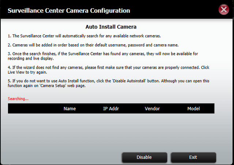This screenshot has width=234, height=165.
Task: Click the Surveillance Center Camera Configuration title
Action: [x=69, y=11]
